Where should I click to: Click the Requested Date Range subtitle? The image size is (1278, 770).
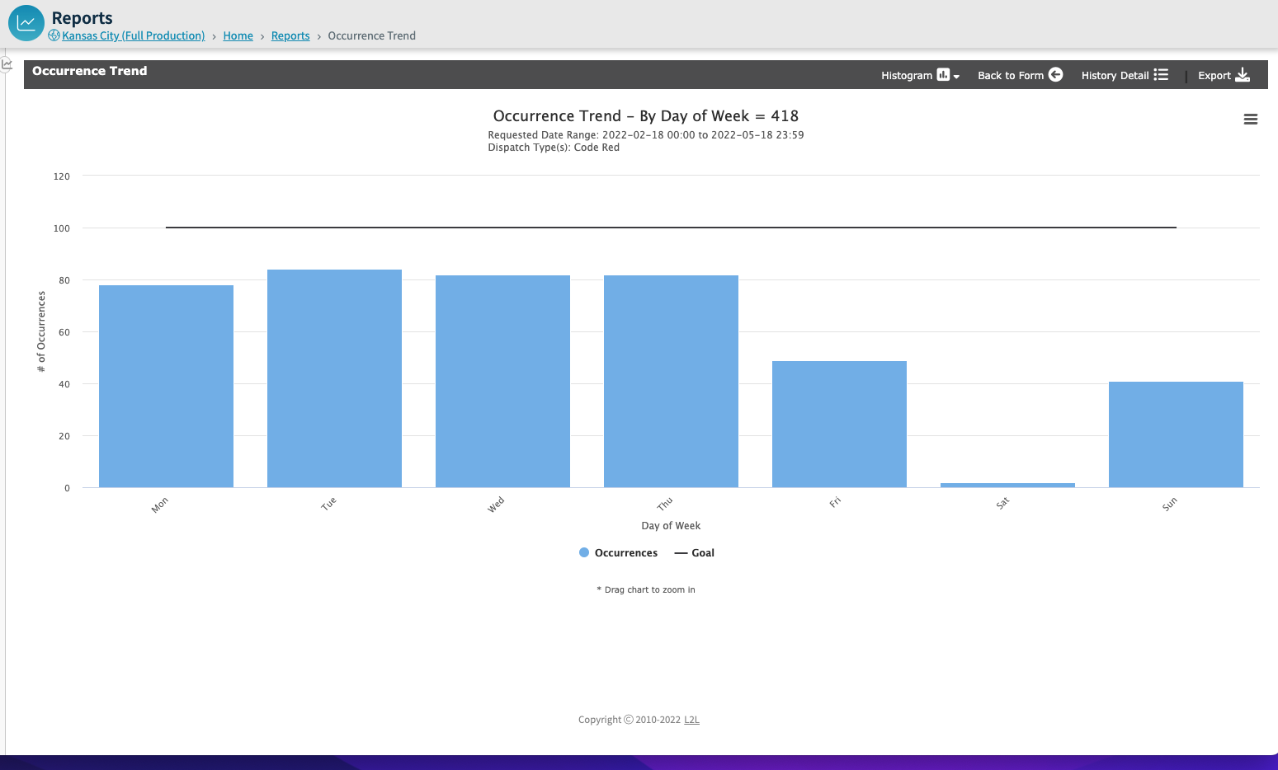(x=646, y=135)
